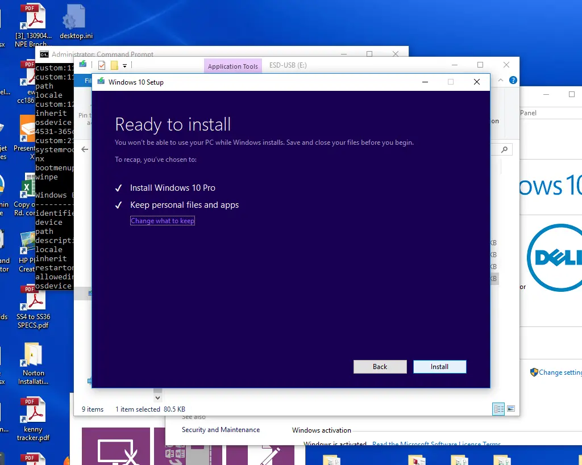Click the navigation pane scroll down arrow
The height and width of the screenshot is (465, 582).
click(158, 391)
